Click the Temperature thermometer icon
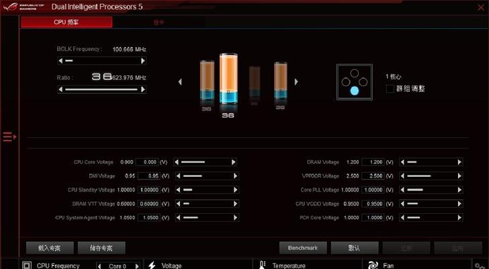Image resolution: width=489 pixels, height=269 pixels. [262, 265]
